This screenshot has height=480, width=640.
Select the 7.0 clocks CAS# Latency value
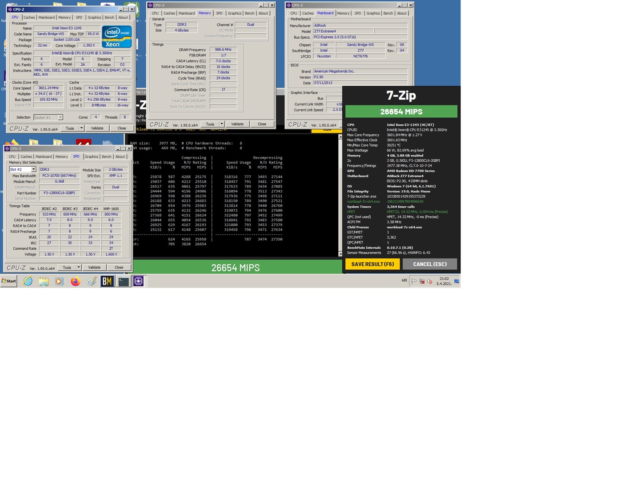pos(224,61)
